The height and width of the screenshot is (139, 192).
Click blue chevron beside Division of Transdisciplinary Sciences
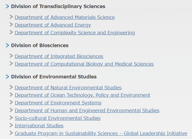pos(7,6)
